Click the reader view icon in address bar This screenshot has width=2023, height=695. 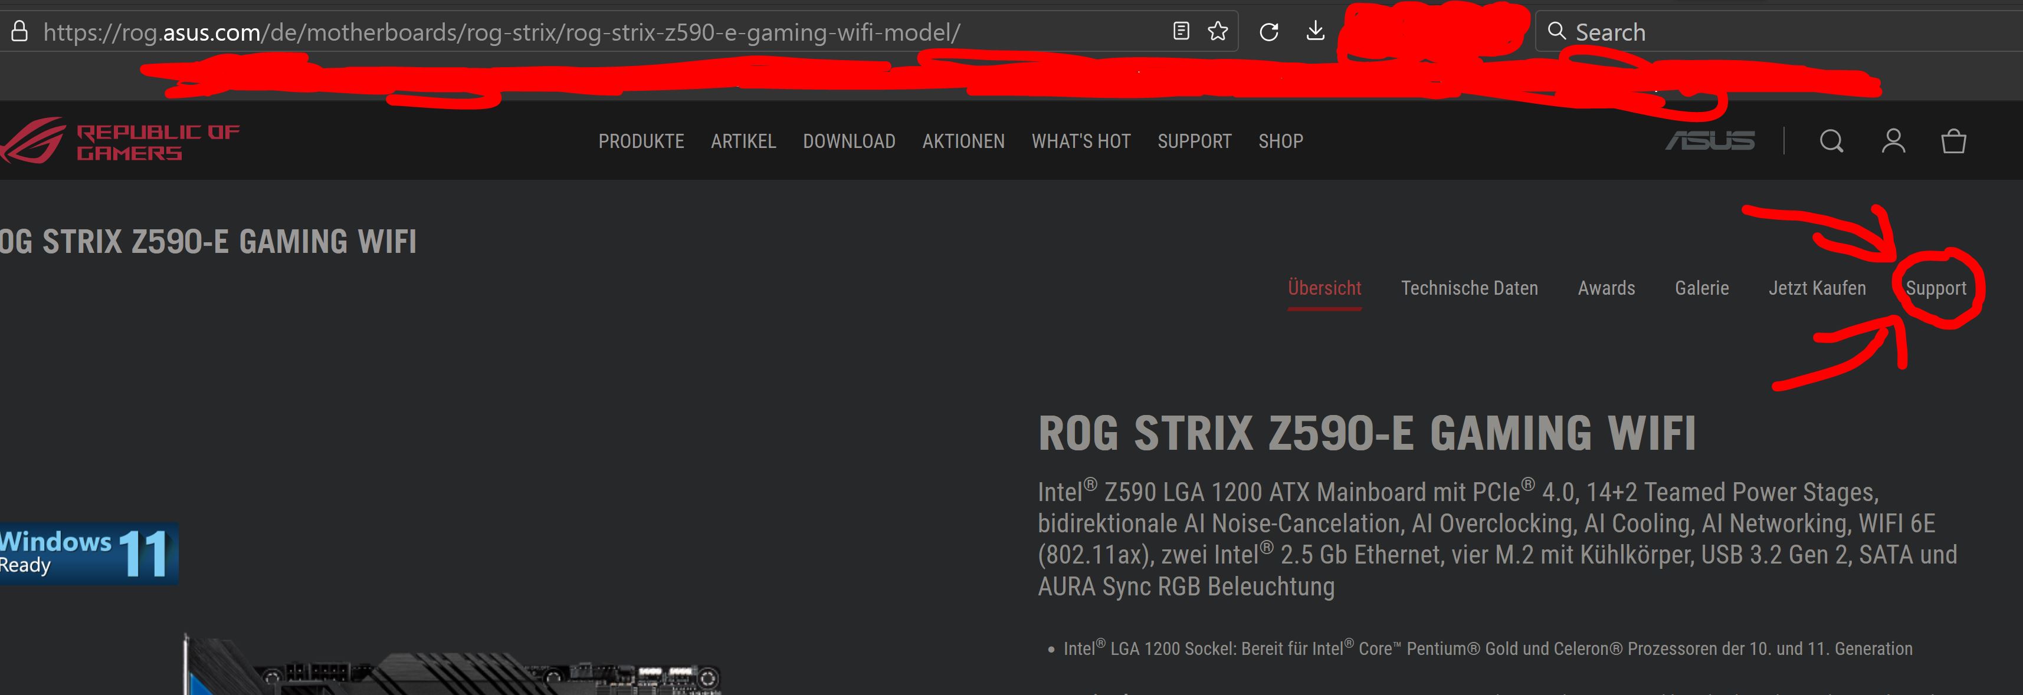(1181, 31)
